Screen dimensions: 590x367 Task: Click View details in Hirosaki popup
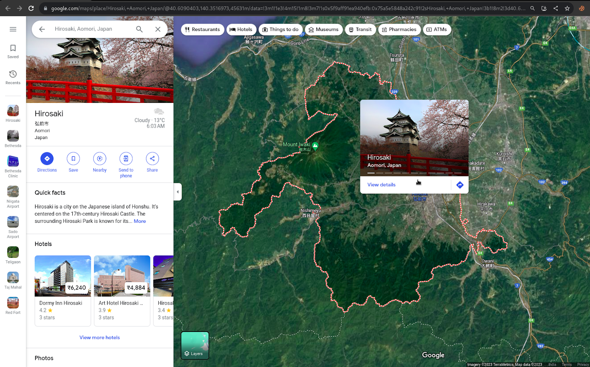click(x=381, y=185)
